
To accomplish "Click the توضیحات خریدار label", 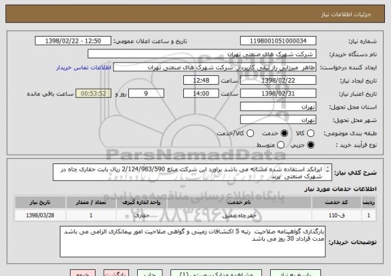I will (x=352, y=242).
